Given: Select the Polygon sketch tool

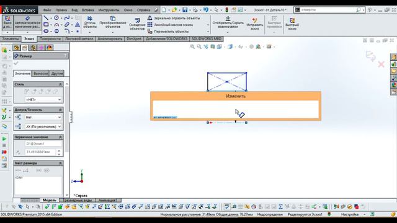Looking at the screenshot, I should [56, 31].
